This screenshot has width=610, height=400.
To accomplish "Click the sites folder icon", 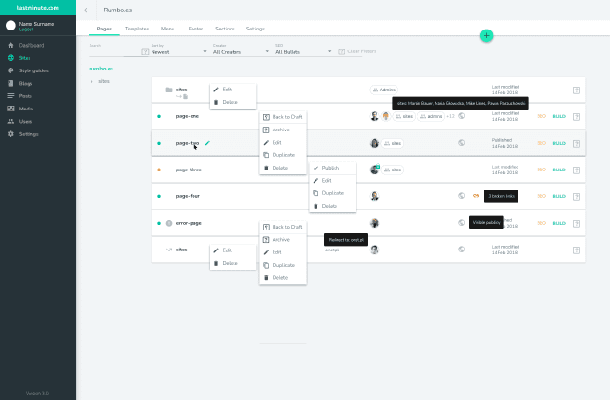I will click(x=169, y=90).
